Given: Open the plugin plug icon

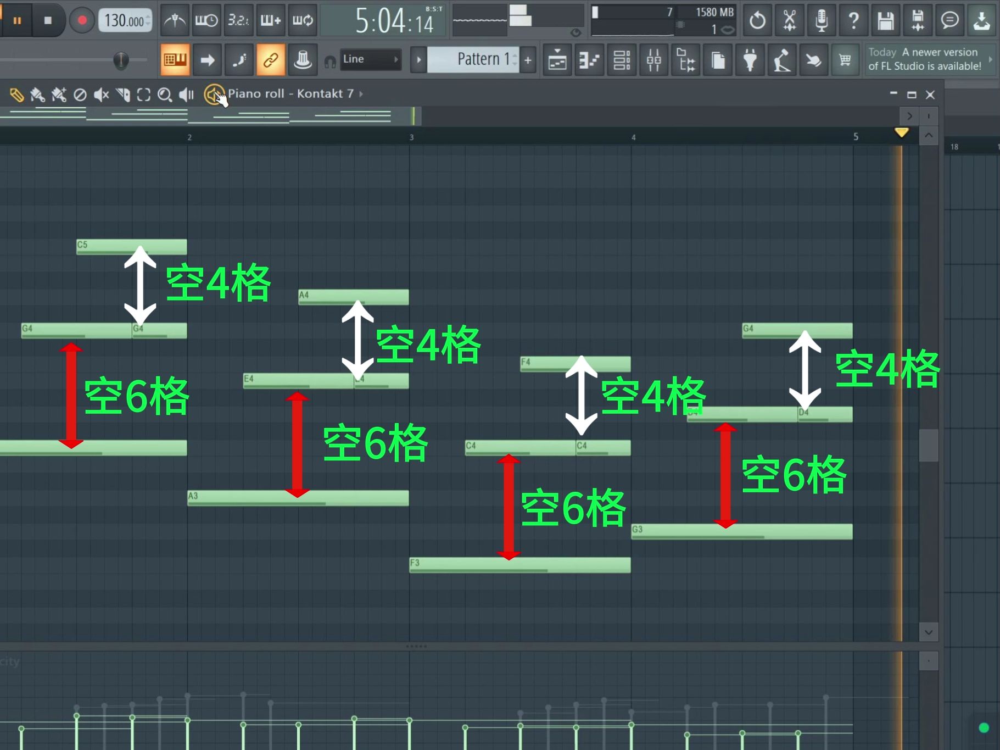Looking at the screenshot, I should pyautogui.click(x=750, y=59).
